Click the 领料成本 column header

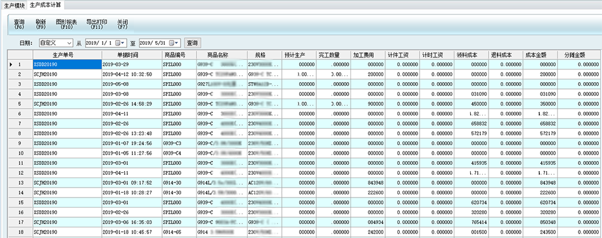pyautogui.click(x=471, y=55)
